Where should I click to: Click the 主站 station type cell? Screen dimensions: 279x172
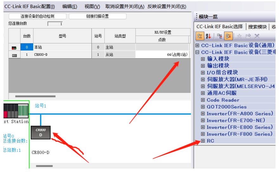pyautogui.click(x=120, y=47)
